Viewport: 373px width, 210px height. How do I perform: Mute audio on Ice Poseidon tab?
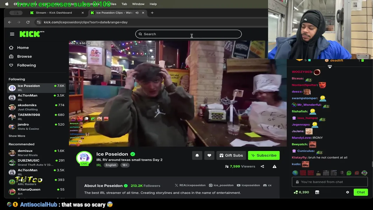pyautogui.click(x=137, y=13)
